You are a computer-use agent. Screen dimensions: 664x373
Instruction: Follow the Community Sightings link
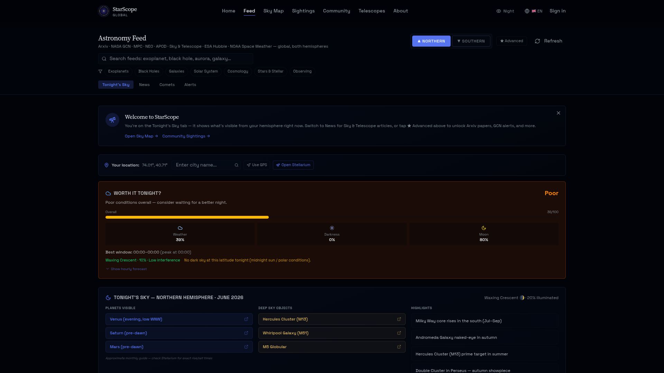point(186,136)
